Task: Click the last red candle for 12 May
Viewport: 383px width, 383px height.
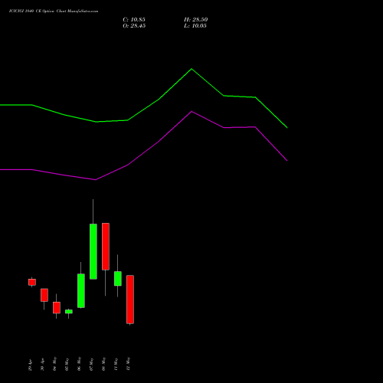Action: (130, 300)
